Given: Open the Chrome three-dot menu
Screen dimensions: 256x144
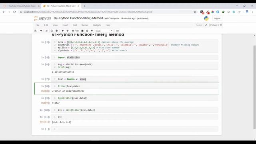Looking at the screenshot, I should pyautogui.click(x=252, y=12).
